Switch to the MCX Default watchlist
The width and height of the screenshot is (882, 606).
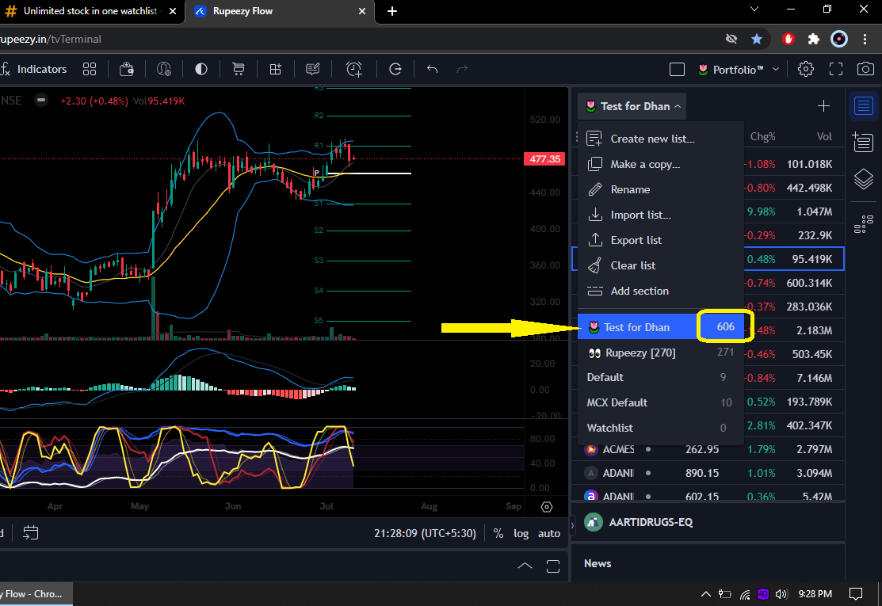(x=660, y=402)
